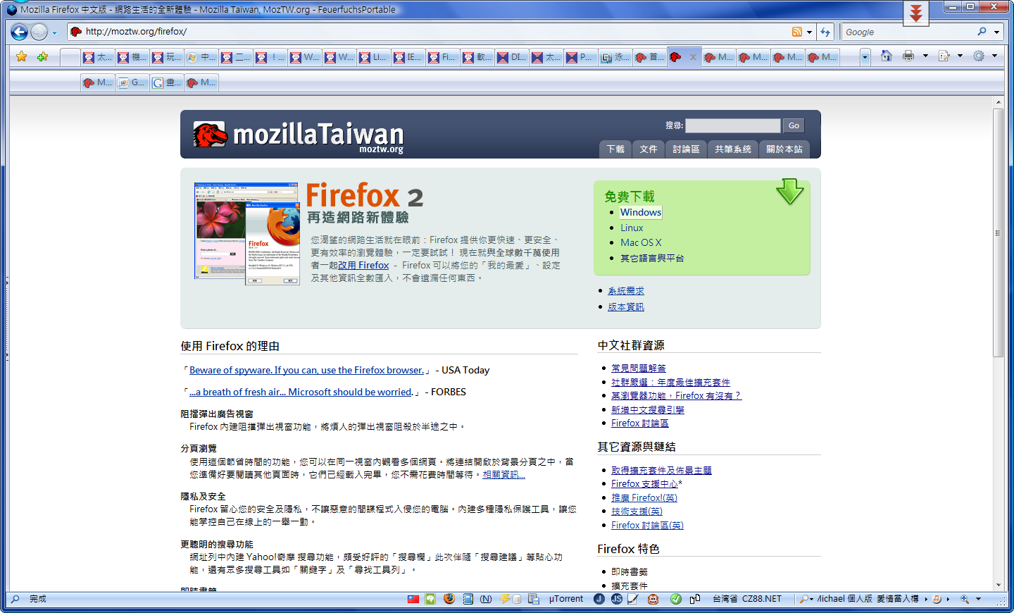Image resolution: width=1014 pixels, height=613 pixels.
Task: Open the 文件 navigation tab
Action: point(649,149)
